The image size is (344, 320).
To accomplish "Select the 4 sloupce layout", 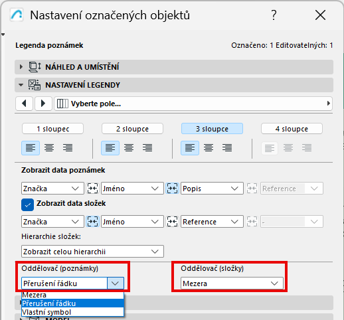I will tap(292, 129).
